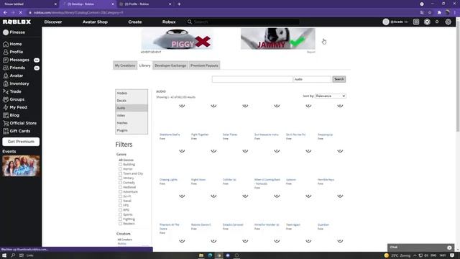
Task: Open the browser three-dot menu
Action: click(455, 13)
